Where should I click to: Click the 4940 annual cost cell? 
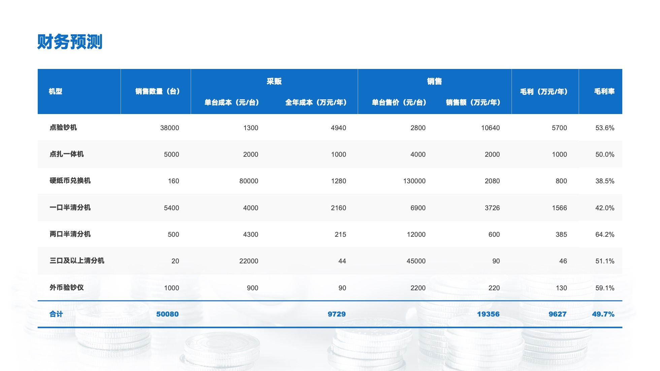click(x=338, y=128)
